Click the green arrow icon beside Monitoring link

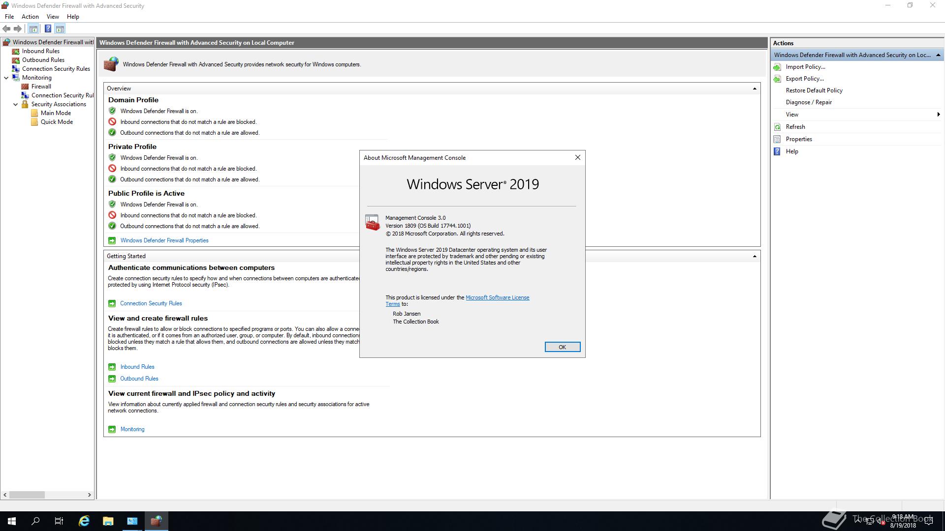112,429
